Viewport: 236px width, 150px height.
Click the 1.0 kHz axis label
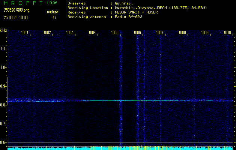[3, 68]
